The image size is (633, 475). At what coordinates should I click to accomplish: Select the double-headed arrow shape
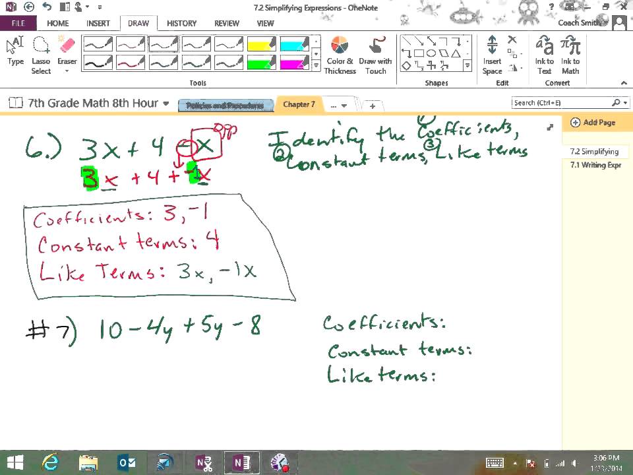[x=431, y=40]
